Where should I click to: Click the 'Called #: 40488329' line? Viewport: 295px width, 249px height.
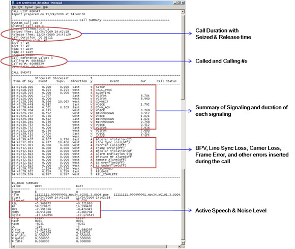(27, 64)
